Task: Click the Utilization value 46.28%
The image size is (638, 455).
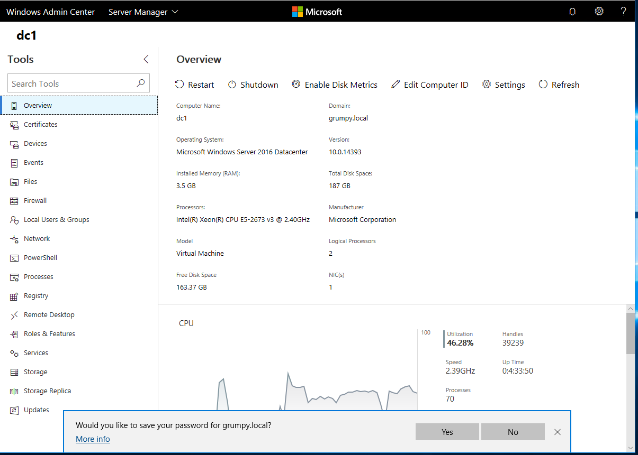Action: [x=460, y=343]
